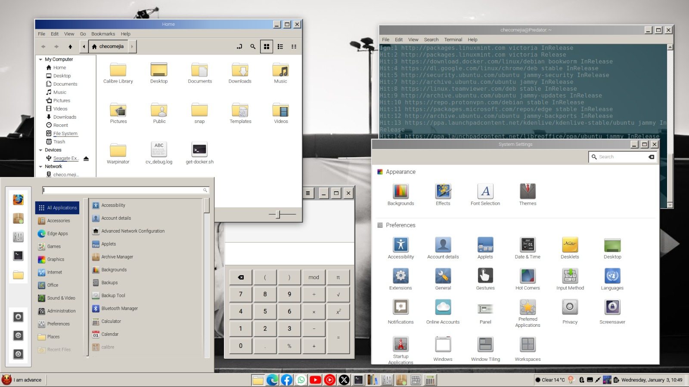Open Facebook from the taskbar
The image size is (689, 387).
pos(287,380)
